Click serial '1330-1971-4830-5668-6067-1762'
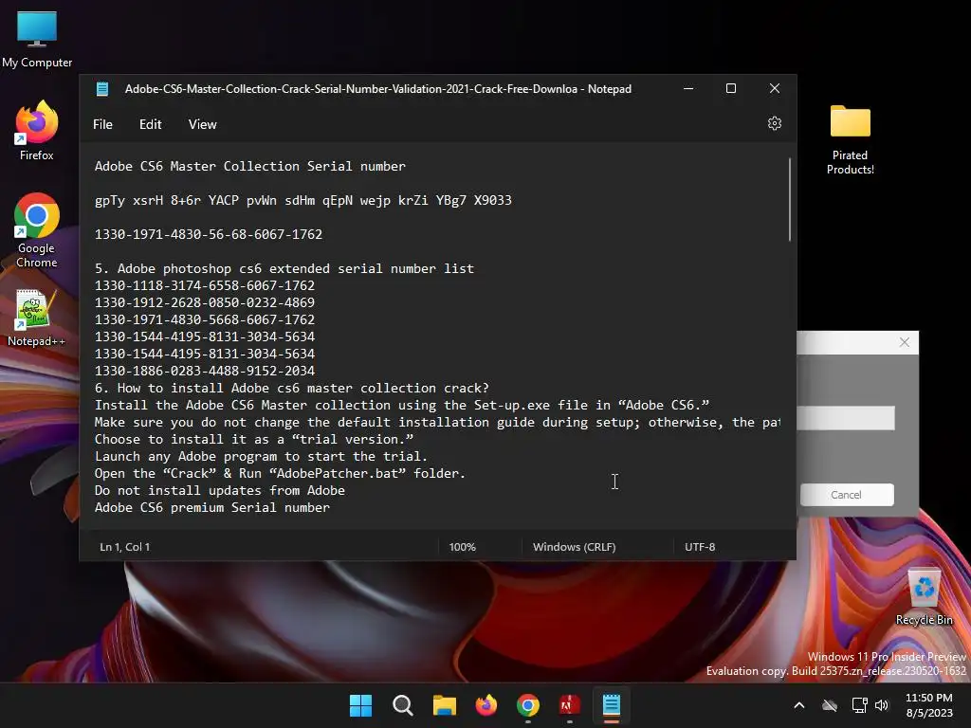 (205, 320)
